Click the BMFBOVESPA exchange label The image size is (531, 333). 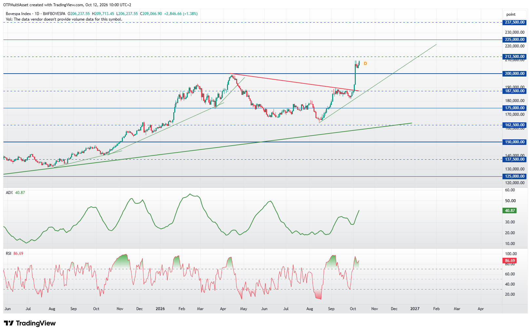coord(54,14)
